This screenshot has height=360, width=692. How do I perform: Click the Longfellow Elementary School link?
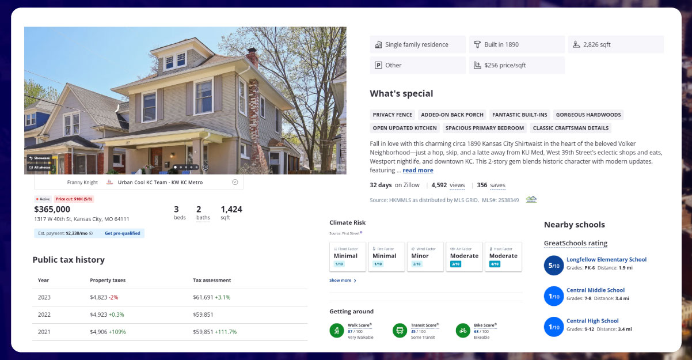point(606,259)
